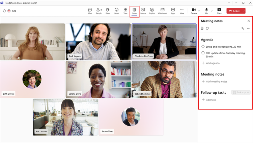Click 'Setup and introductions, 20 min' text
The width and height of the screenshot is (253, 143).
click(223, 47)
